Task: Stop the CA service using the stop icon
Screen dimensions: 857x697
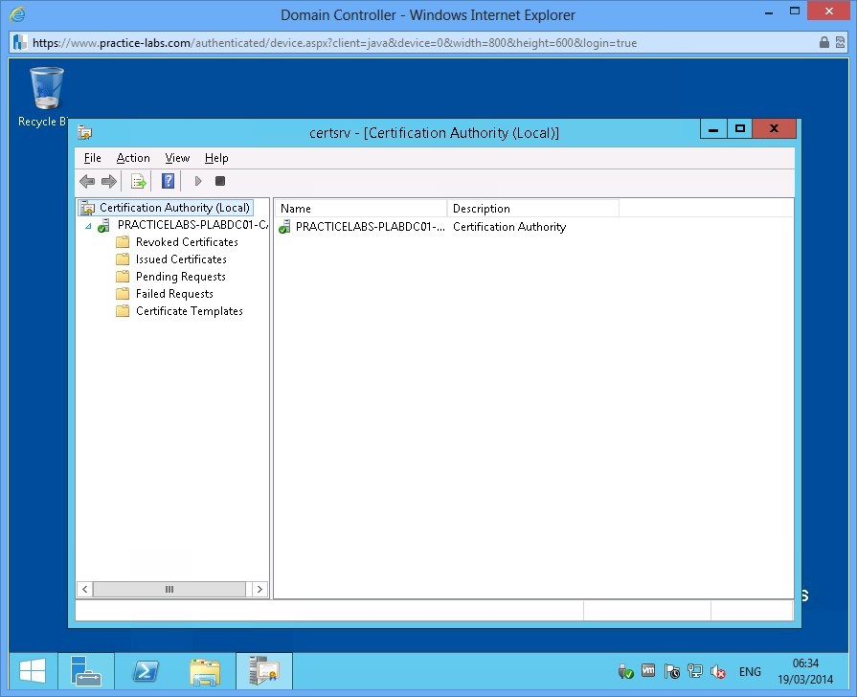Action: pyautogui.click(x=219, y=181)
